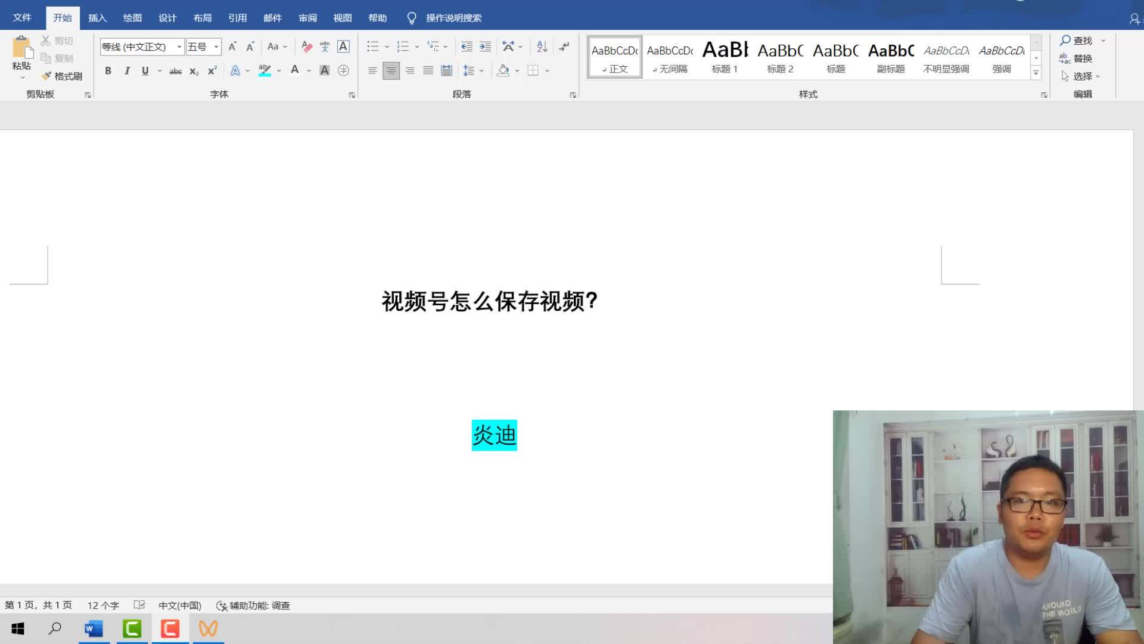Open Word from the taskbar
The image size is (1144, 644).
(94, 628)
